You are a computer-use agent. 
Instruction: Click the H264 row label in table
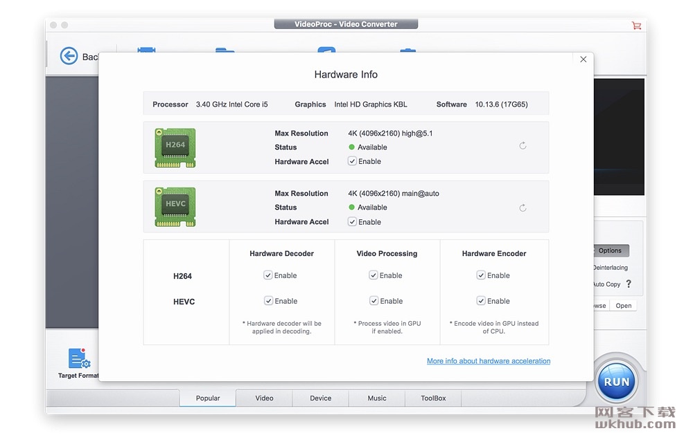tap(182, 276)
